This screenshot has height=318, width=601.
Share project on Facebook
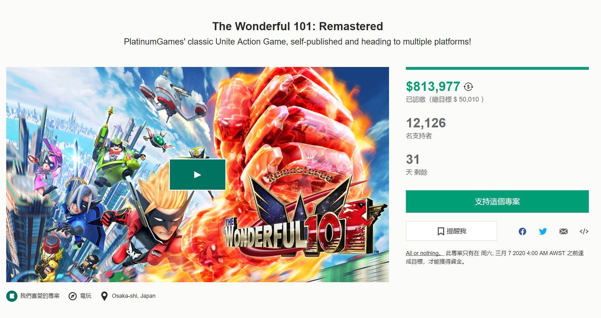pyautogui.click(x=522, y=231)
